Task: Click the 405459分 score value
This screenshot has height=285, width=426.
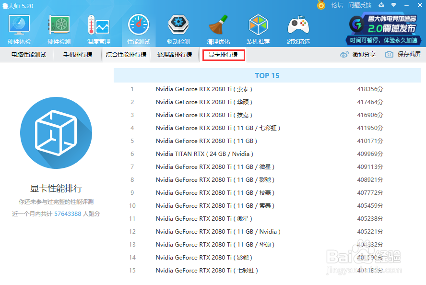Action: pyautogui.click(x=370, y=206)
